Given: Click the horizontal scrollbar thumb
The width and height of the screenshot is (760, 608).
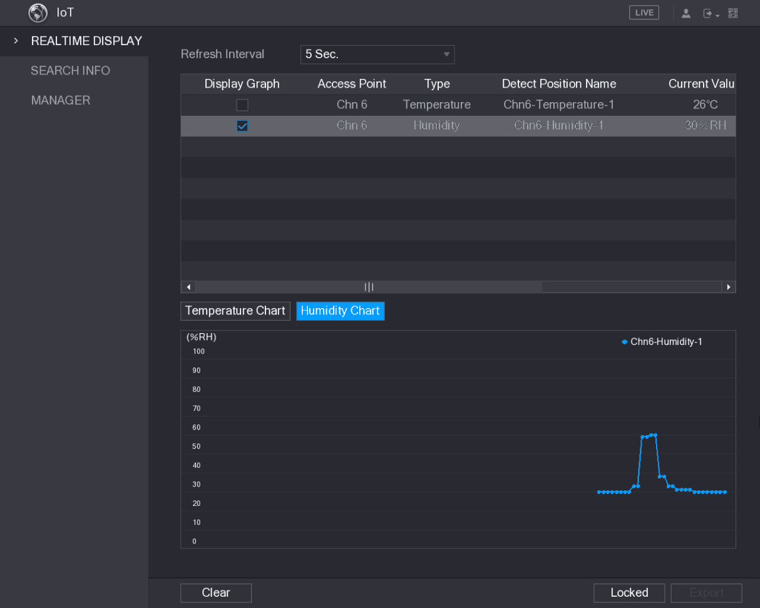Looking at the screenshot, I should point(369,287).
